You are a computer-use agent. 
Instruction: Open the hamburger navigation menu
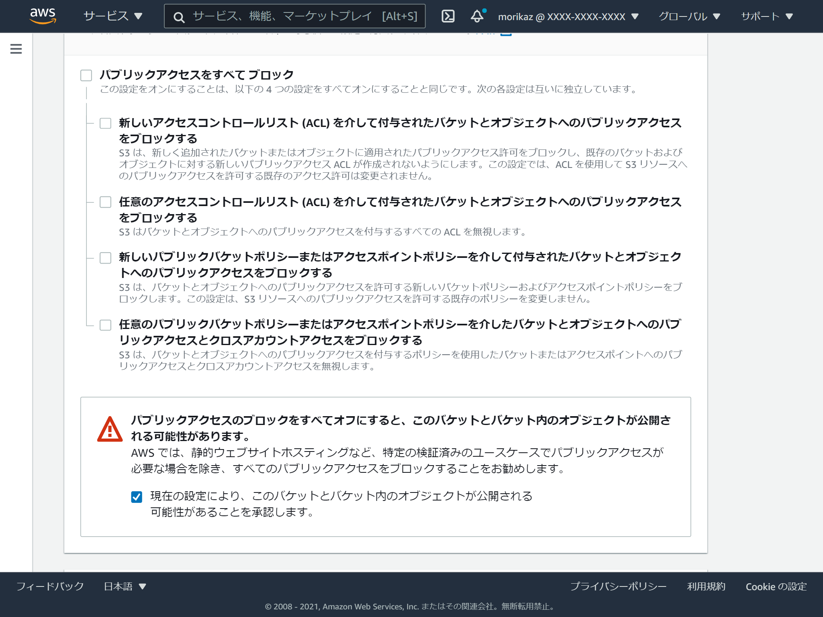click(x=15, y=49)
